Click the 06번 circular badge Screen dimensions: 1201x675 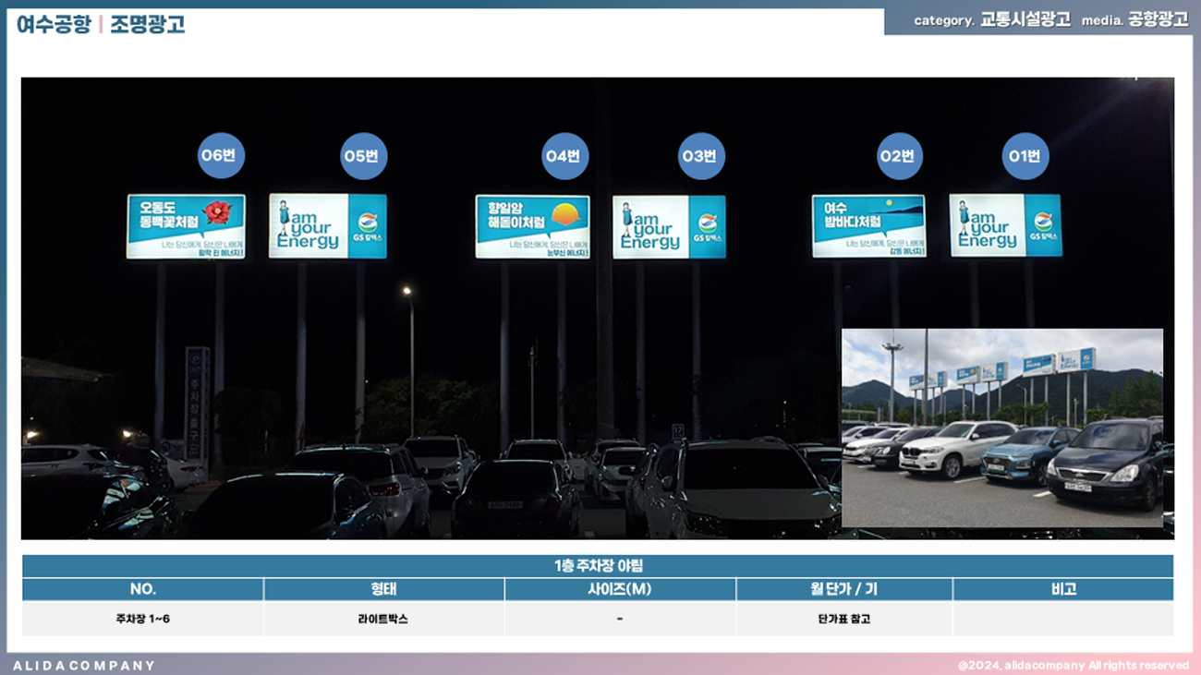click(x=221, y=156)
